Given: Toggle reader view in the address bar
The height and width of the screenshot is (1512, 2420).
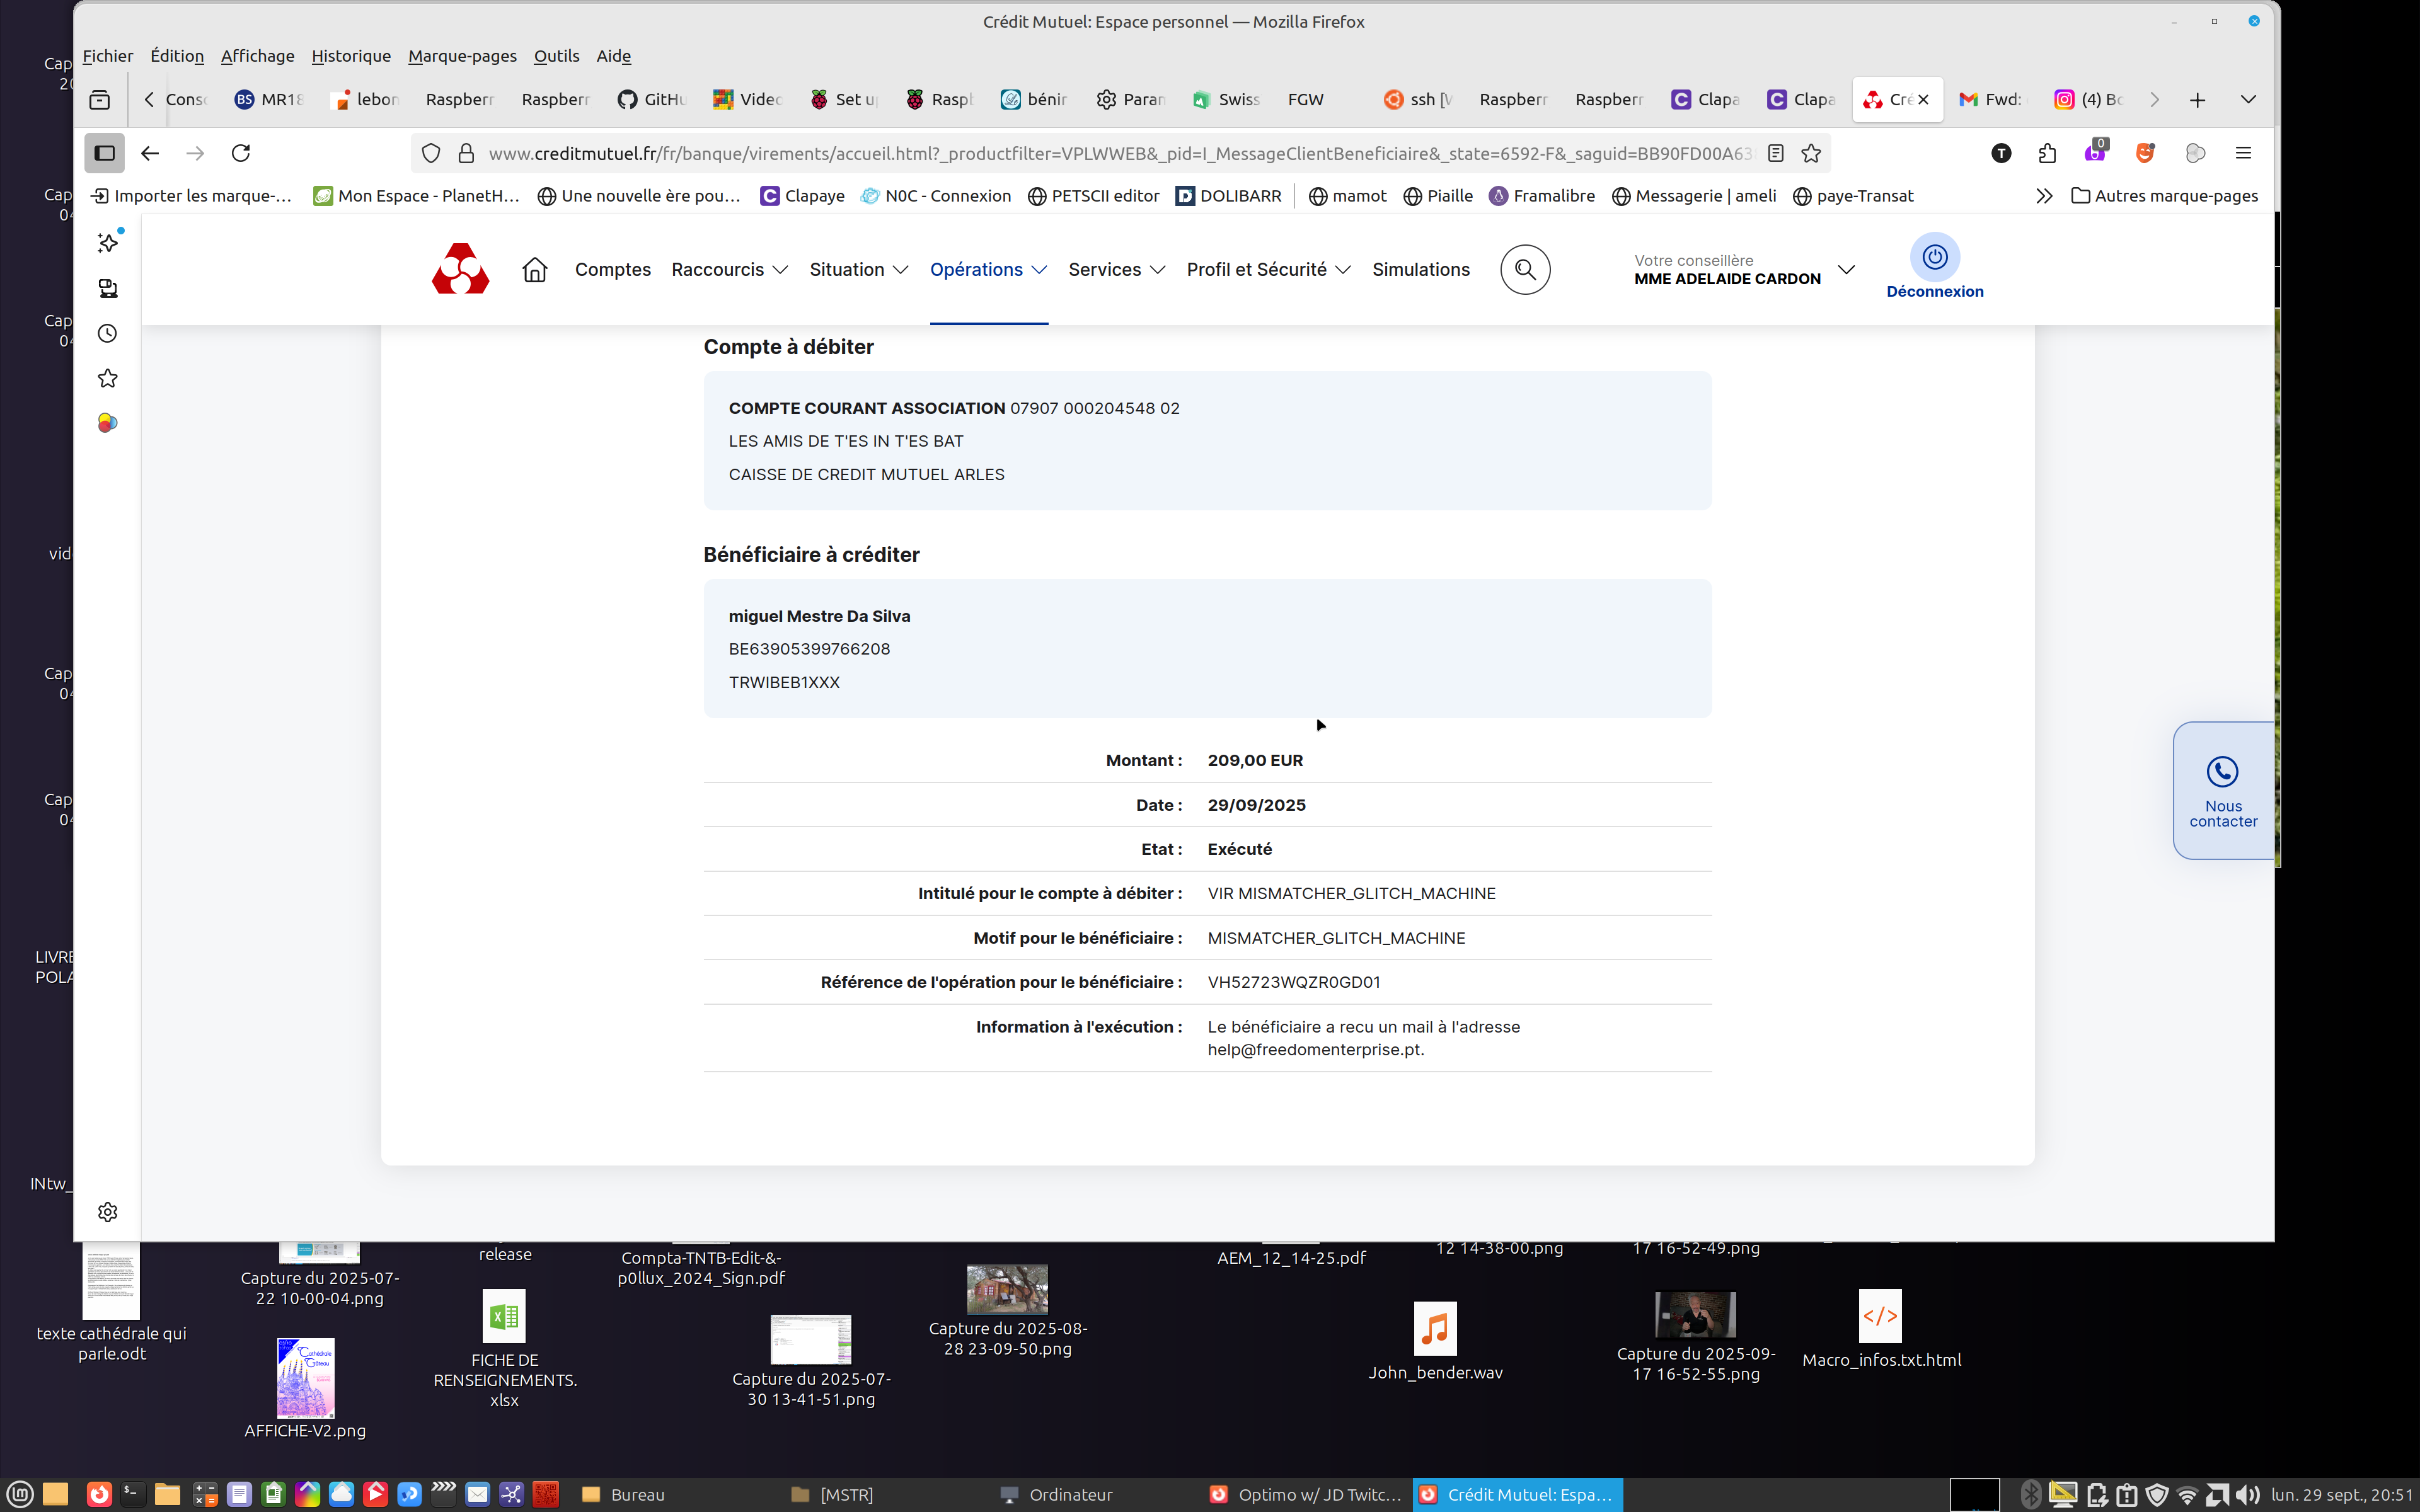Looking at the screenshot, I should click(1775, 153).
